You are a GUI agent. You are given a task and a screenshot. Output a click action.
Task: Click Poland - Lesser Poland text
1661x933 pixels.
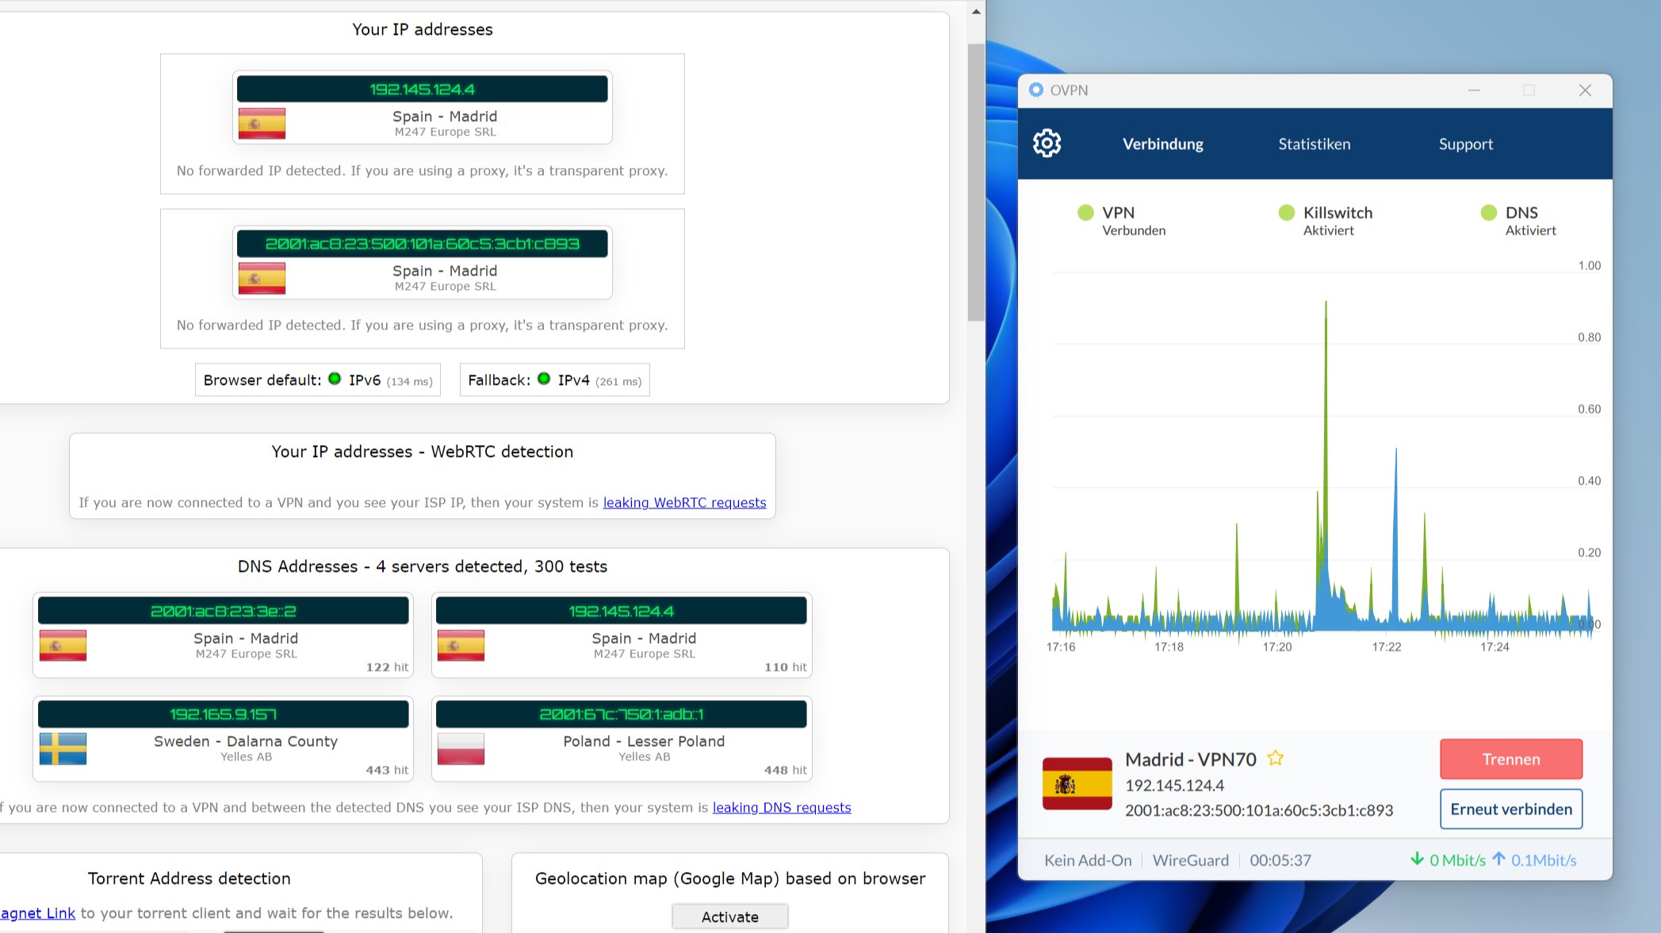644,741
